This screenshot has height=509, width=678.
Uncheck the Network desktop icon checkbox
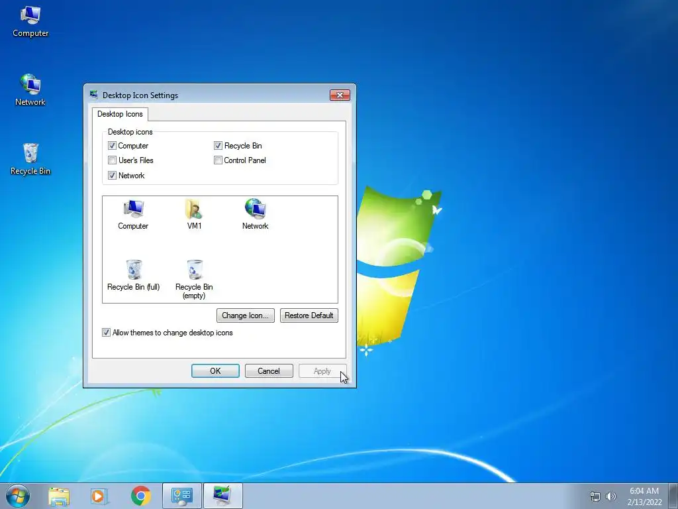[112, 175]
